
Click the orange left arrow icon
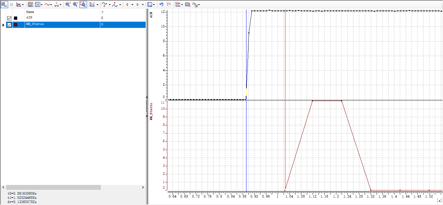click(127, 5)
